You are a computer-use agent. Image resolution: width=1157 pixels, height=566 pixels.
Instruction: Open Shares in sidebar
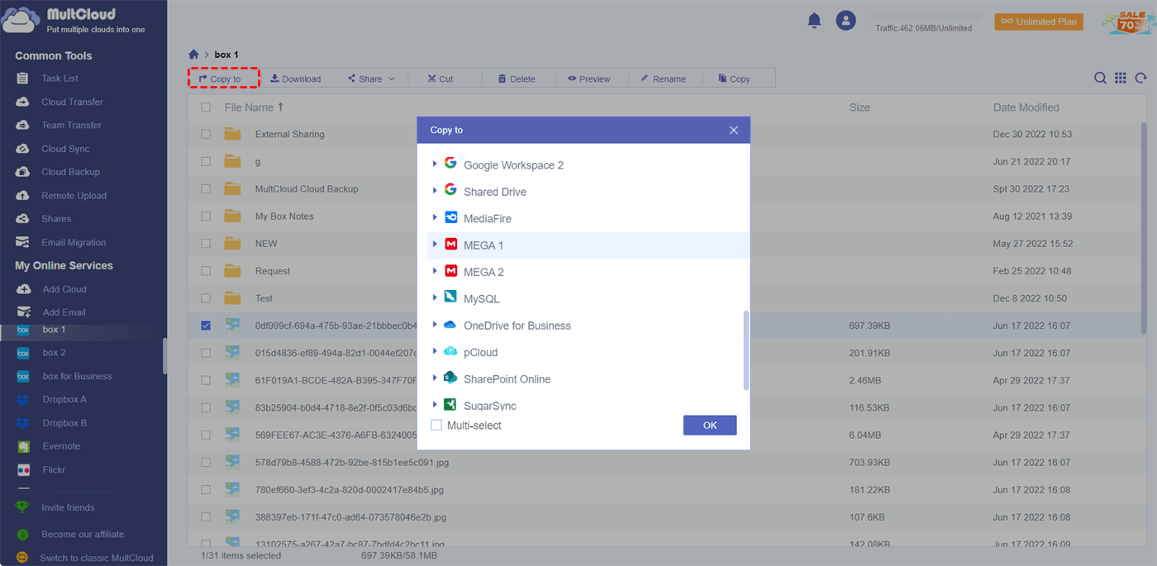56,219
